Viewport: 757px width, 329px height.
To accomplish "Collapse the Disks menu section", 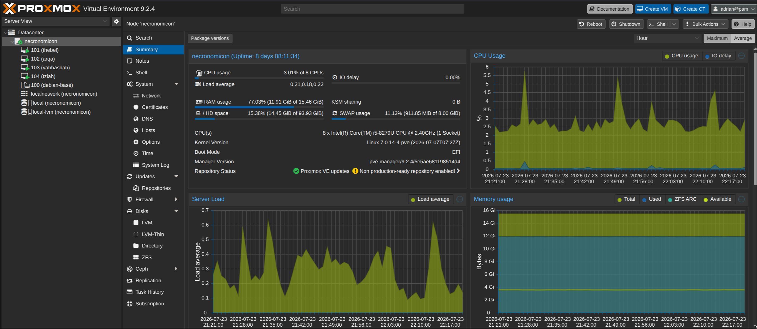I will [176, 211].
